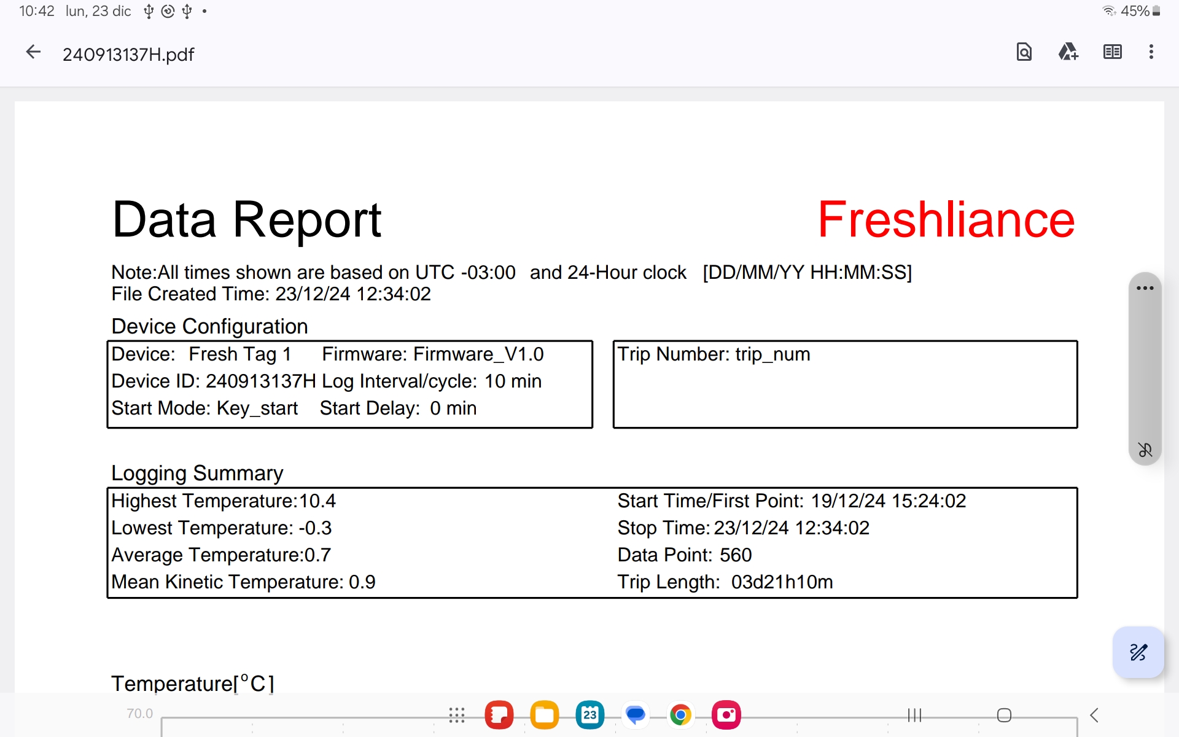Go back with the arrow icon
This screenshot has height=737, width=1179.
(33, 53)
